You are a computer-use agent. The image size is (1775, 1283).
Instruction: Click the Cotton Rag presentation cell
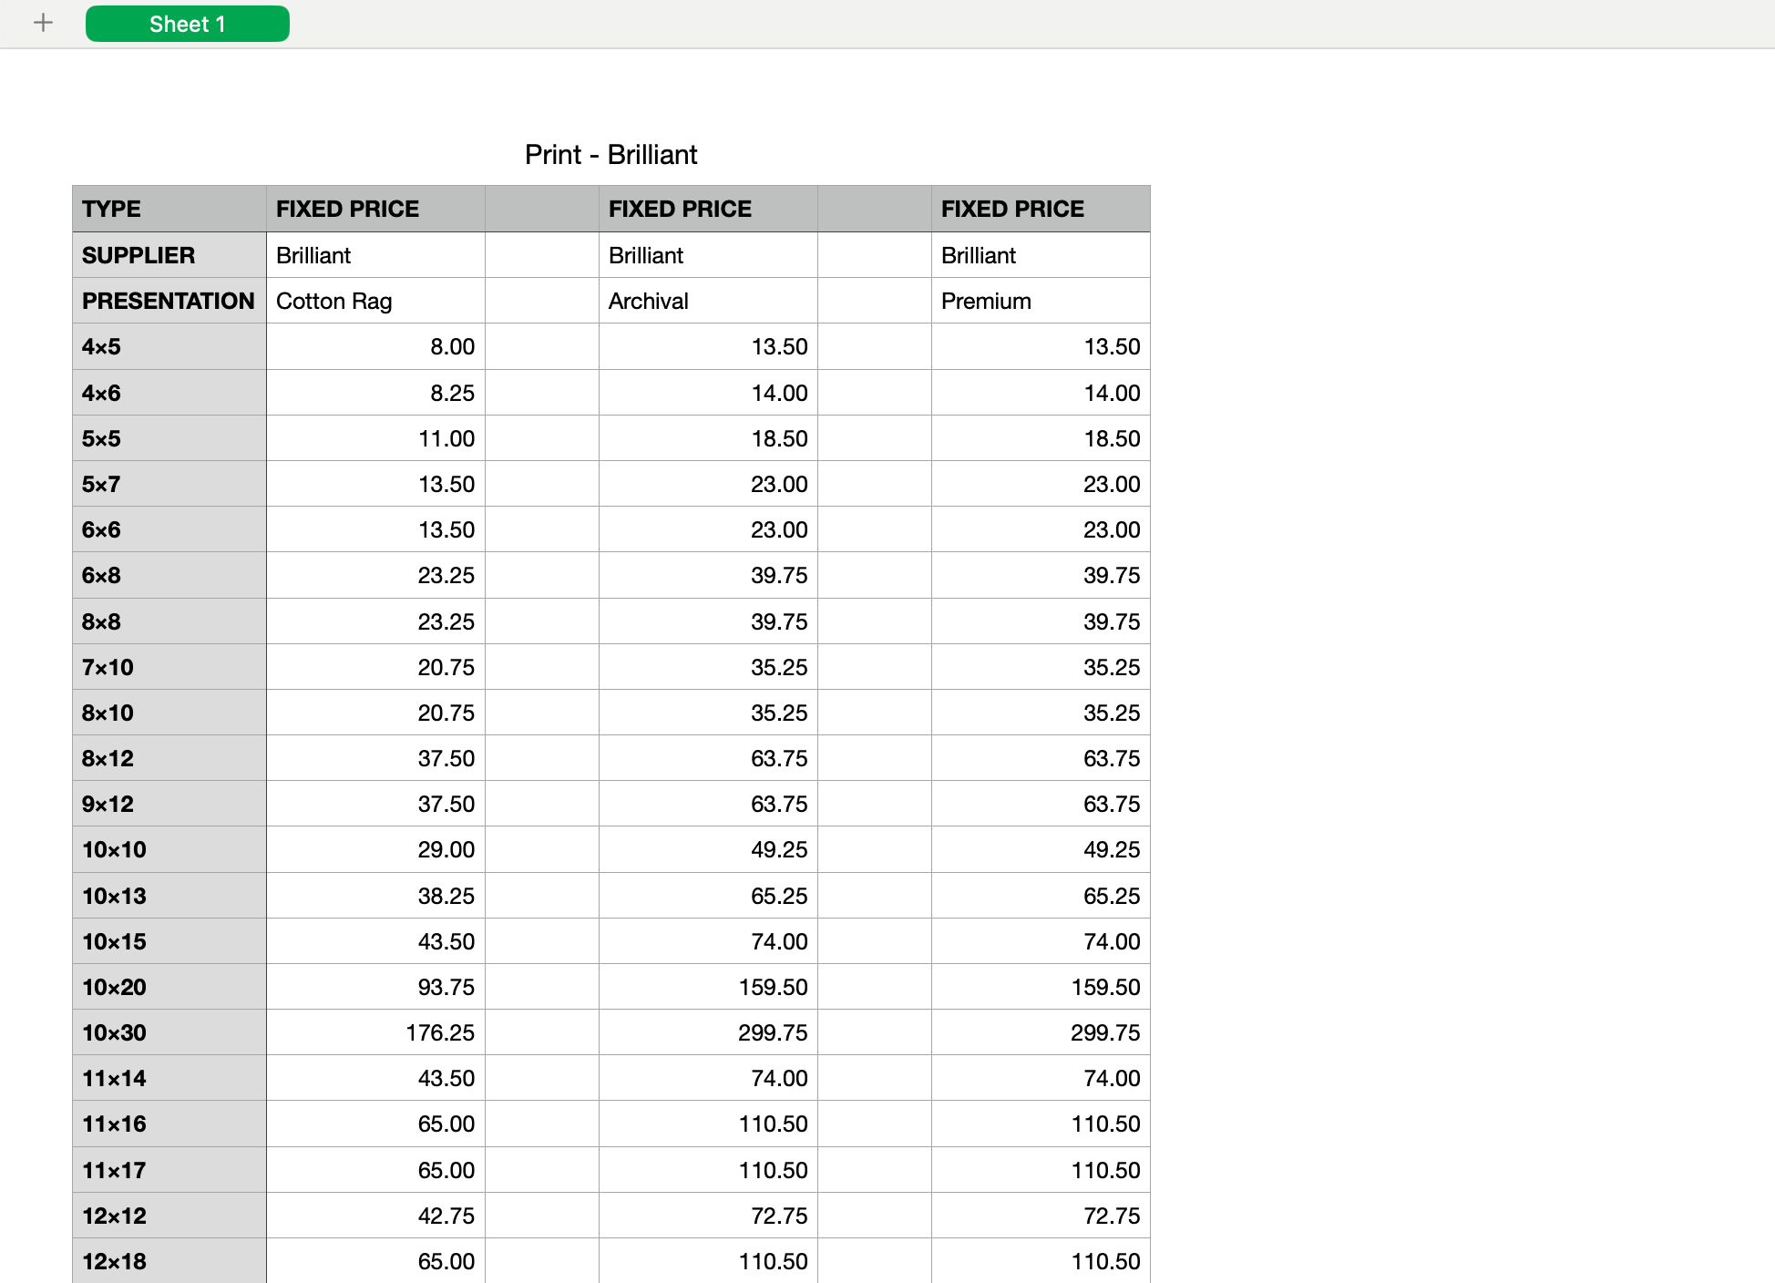(x=374, y=301)
